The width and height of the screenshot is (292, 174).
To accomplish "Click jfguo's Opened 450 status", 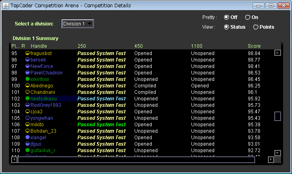I will click(143, 144).
